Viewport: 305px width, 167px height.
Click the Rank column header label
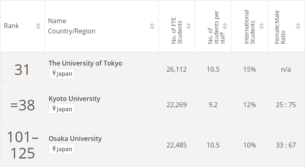[x=11, y=26]
